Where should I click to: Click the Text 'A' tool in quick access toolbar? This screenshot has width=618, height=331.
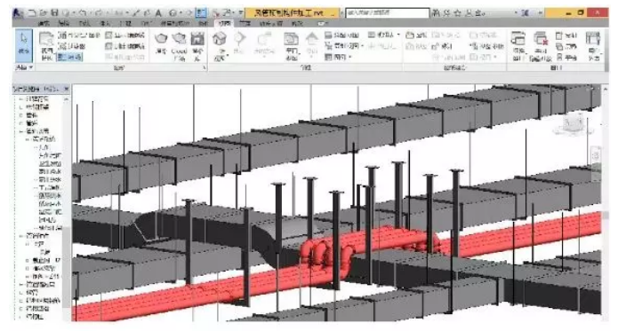coord(158,13)
